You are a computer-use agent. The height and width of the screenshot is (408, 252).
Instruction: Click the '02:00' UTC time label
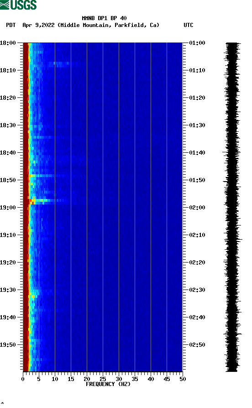197,208
